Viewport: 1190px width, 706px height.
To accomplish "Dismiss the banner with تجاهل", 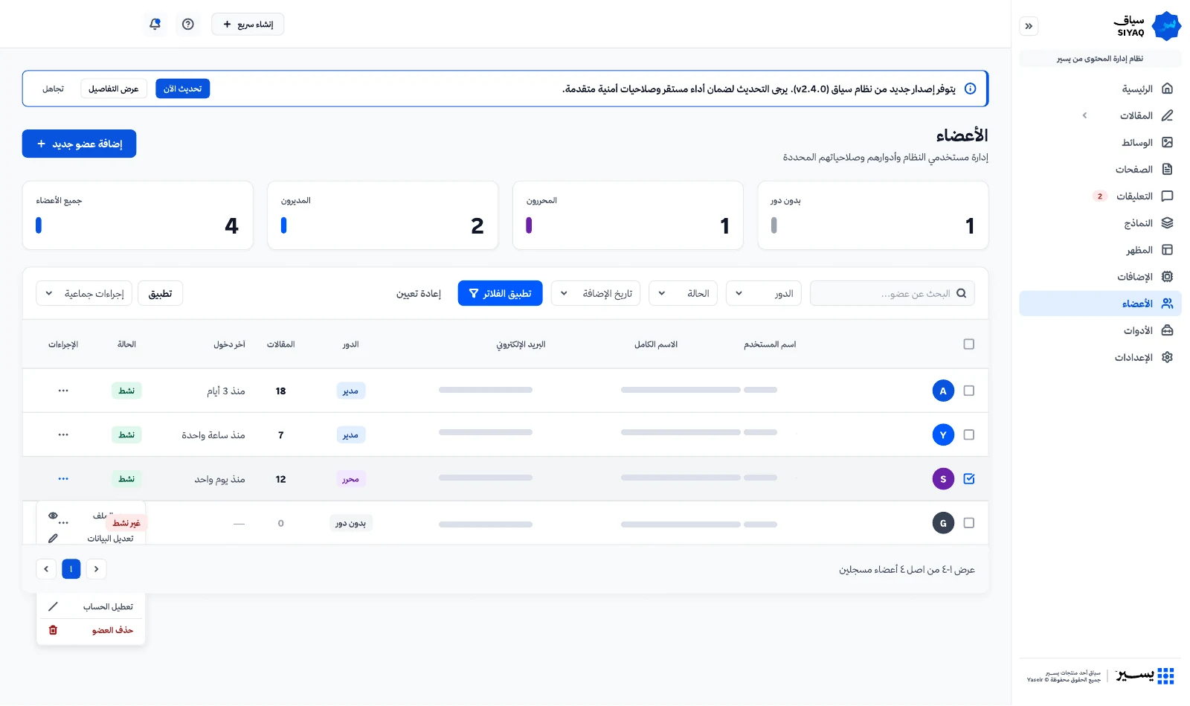I will (x=53, y=89).
